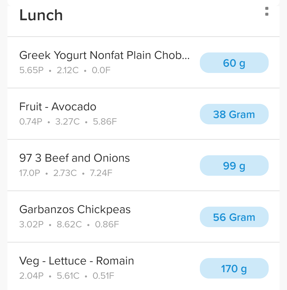Open the Veg - Lettuce - Romain entry
Image resolution: width=287 pixels, height=290 pixels.
(x=77, y=261)
